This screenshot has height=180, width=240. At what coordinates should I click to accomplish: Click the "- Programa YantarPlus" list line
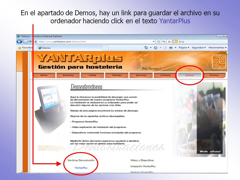point(84,121)
